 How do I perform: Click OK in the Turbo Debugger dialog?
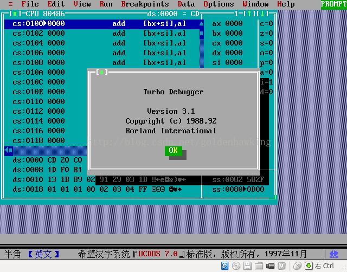click(173, 151)
